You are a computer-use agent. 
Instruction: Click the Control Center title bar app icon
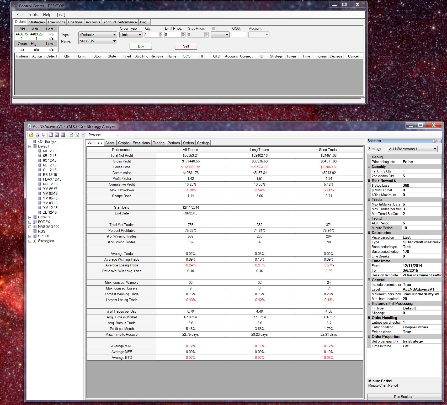tap(15, 6)
